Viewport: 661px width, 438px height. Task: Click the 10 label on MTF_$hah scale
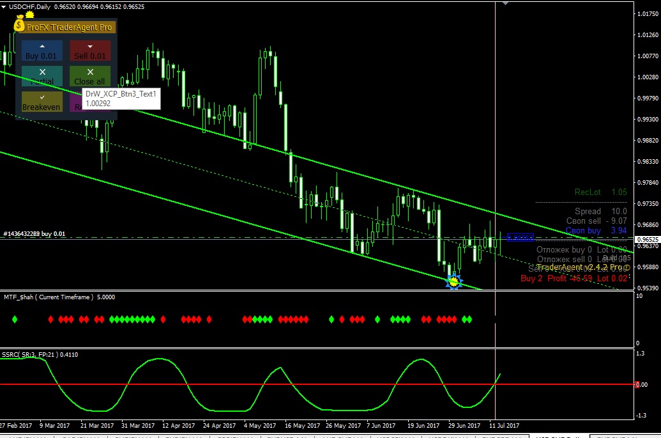pos(639,296)
